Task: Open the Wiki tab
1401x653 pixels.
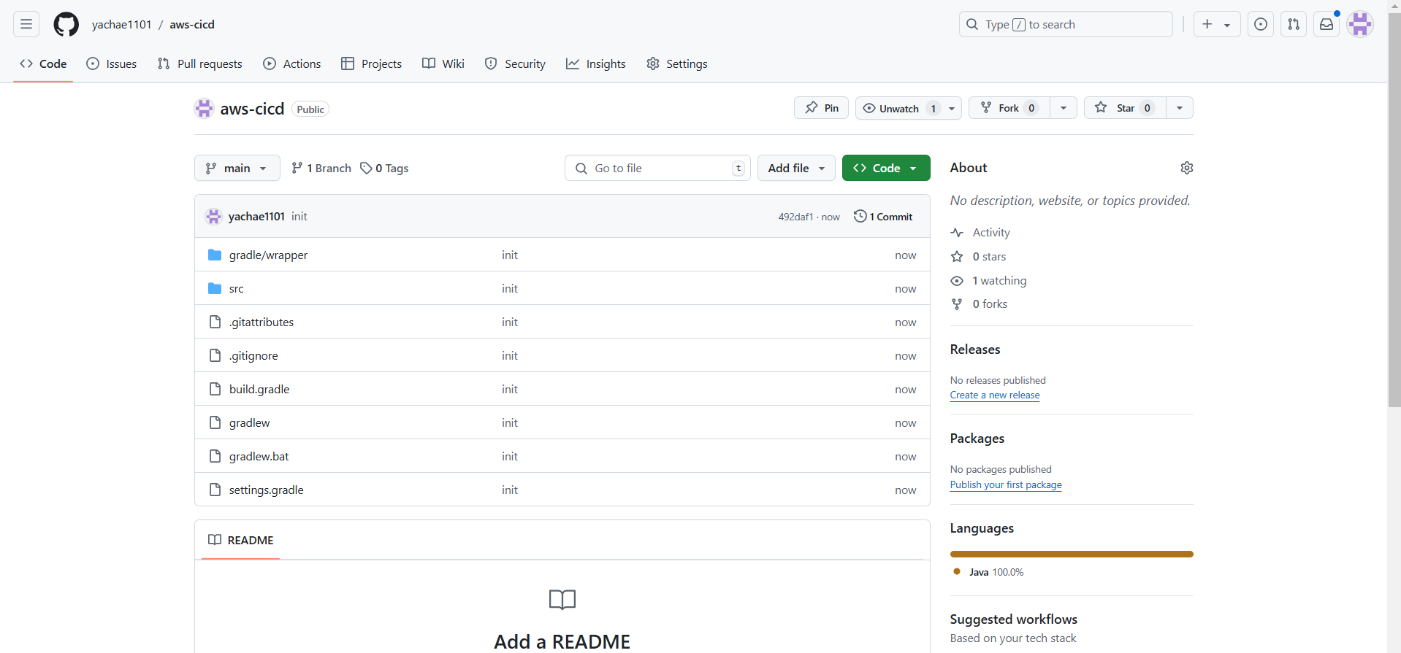Action: (443, 63)
